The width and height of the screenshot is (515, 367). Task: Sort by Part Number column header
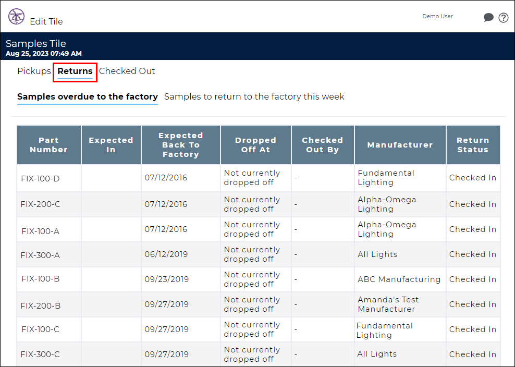(x=48, y=145)
